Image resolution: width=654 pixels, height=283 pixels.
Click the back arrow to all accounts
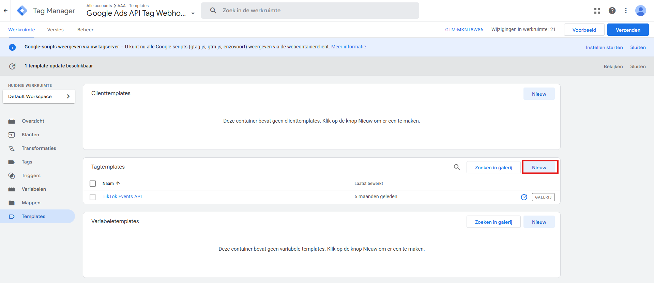(x=5, y=11)
